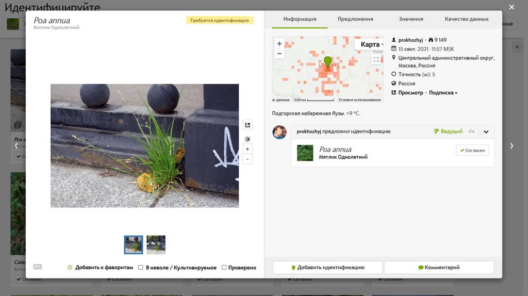Zoom out on the grass photo
Image resolution: width=528 pixels, height=296 pixels.
[x=247, y=159]
